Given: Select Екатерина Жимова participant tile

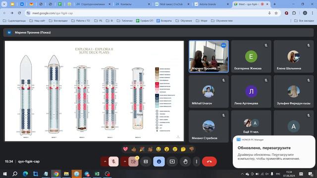Looking at the screenshot, I should [251, 56].
